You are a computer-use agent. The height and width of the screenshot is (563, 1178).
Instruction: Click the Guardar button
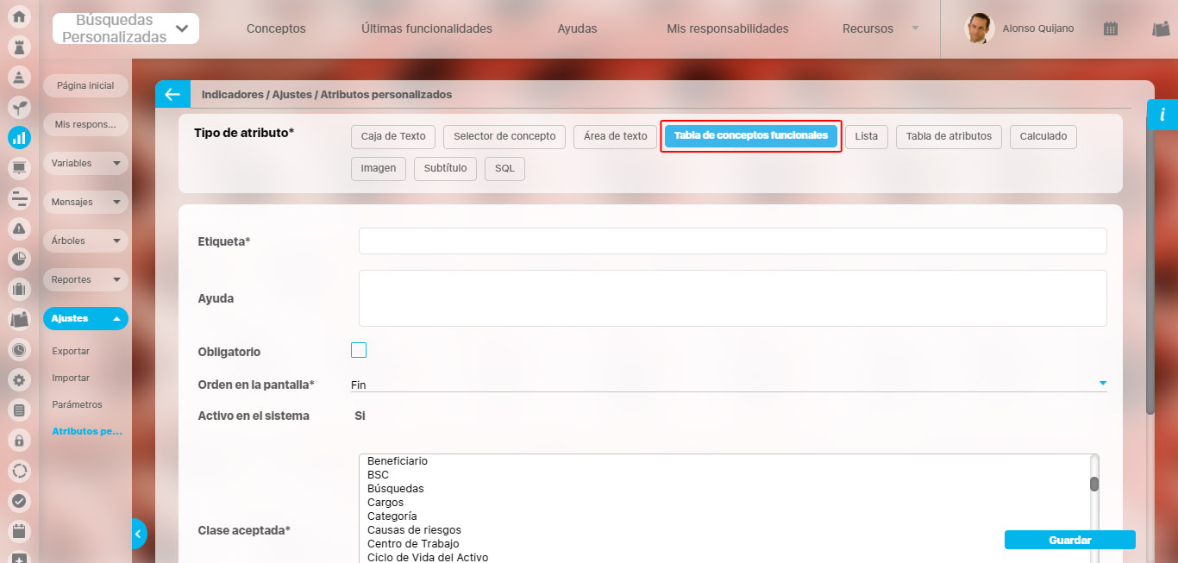(1069, 540)
